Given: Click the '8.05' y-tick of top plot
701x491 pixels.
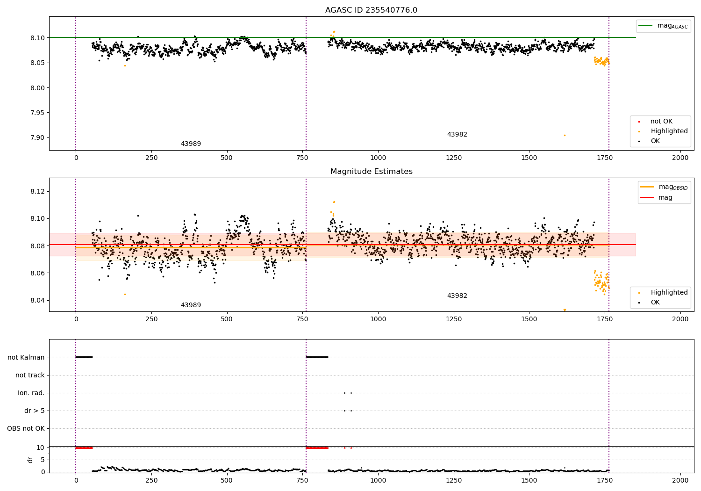Looking at the screenshot, I should (x=38, y=63).
